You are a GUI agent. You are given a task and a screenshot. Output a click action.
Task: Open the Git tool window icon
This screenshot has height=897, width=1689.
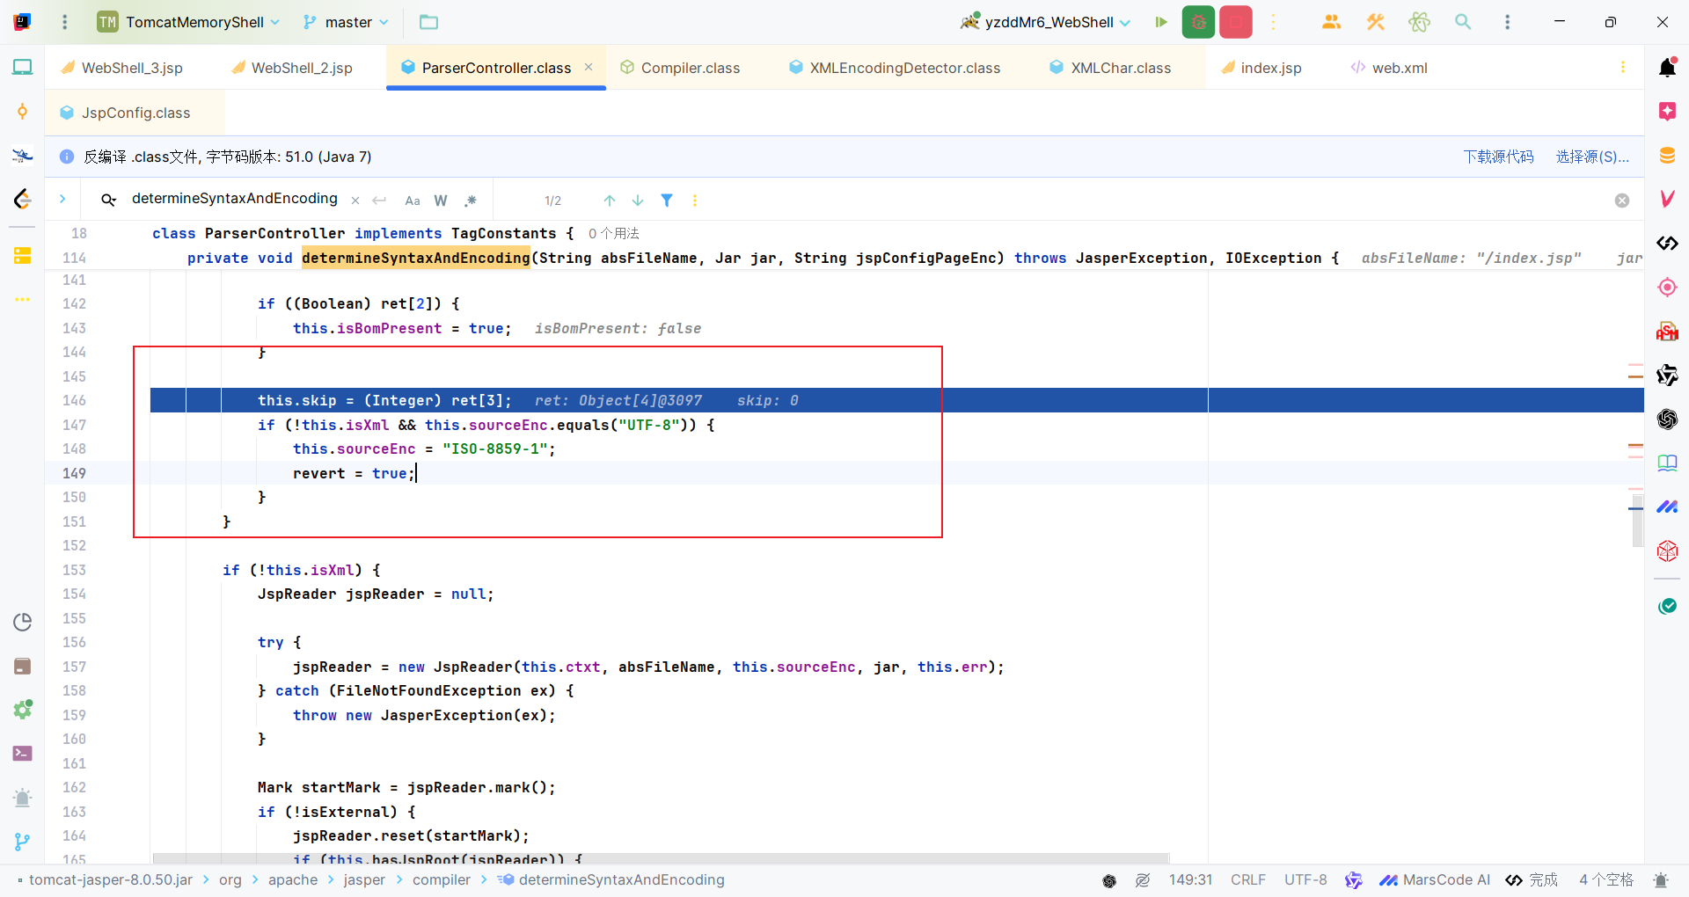coord(23,842)
